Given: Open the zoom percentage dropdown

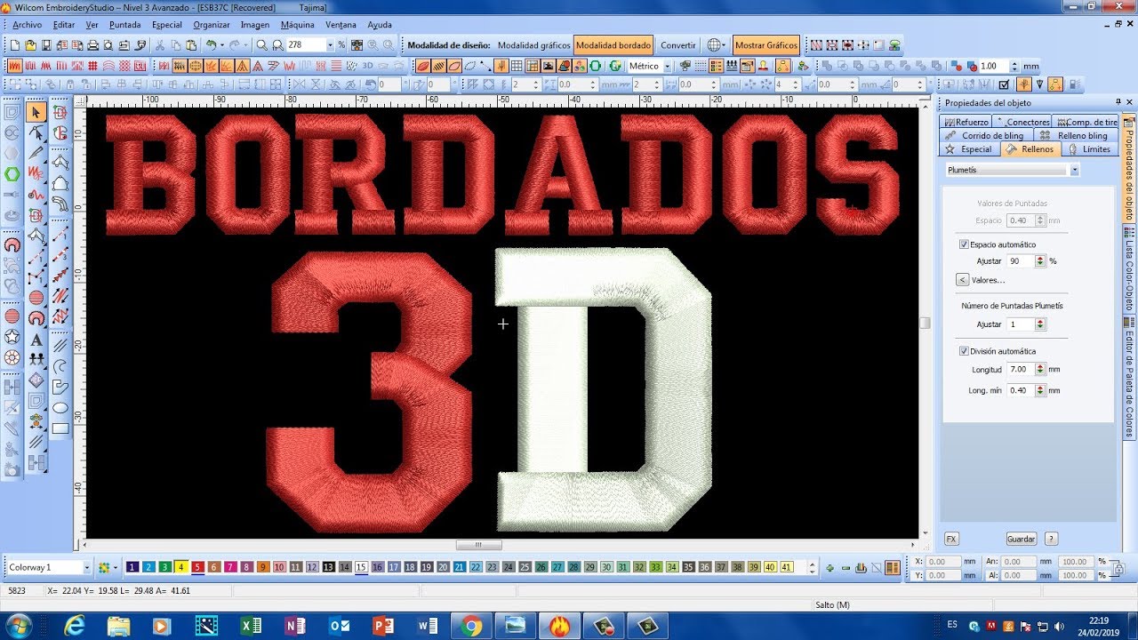Looking at the screenshot, I should 330,44.
